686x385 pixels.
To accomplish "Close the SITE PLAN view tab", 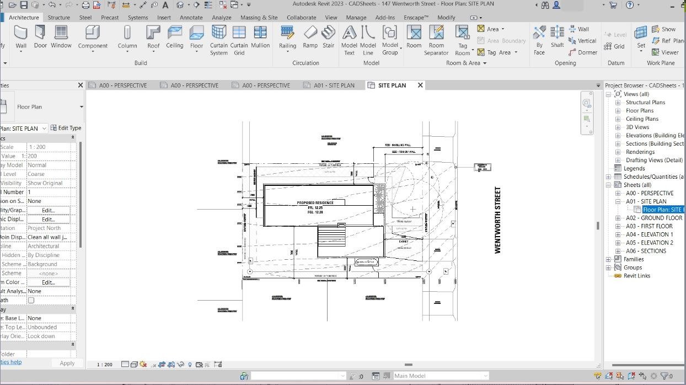I will [x=420, y=85].
